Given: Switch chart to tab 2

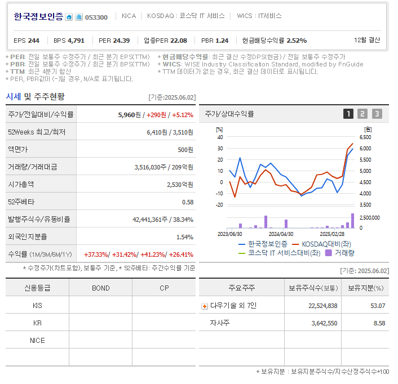Looking at the screenshot, I should [362, 114].
